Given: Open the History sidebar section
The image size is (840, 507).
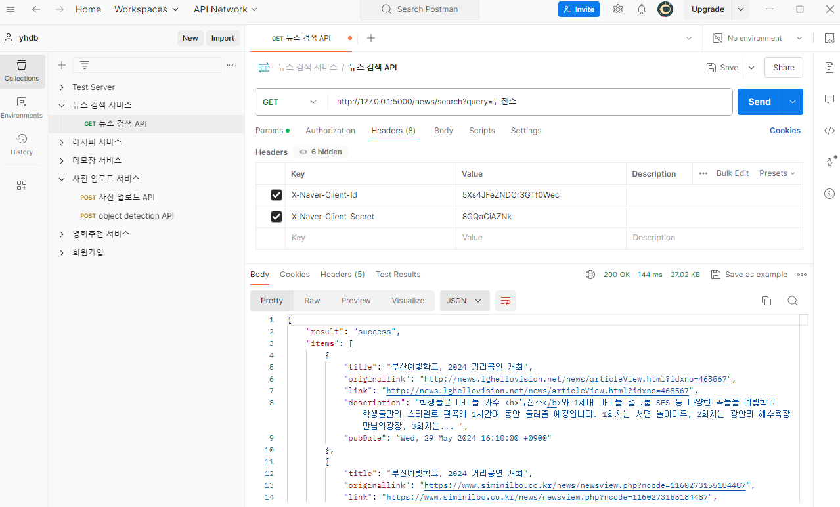Looking at the screenshot, I should pos(22,144).
